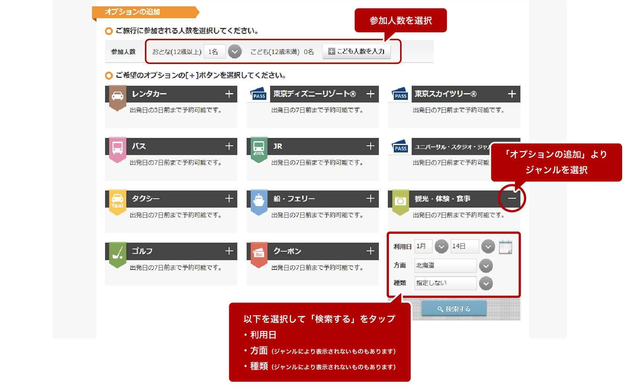Click the yellow taxi icon

point(117,201)
